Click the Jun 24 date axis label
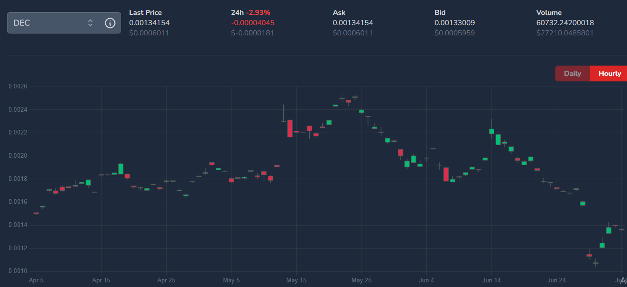Screen dimensions: 627x287 557,280
